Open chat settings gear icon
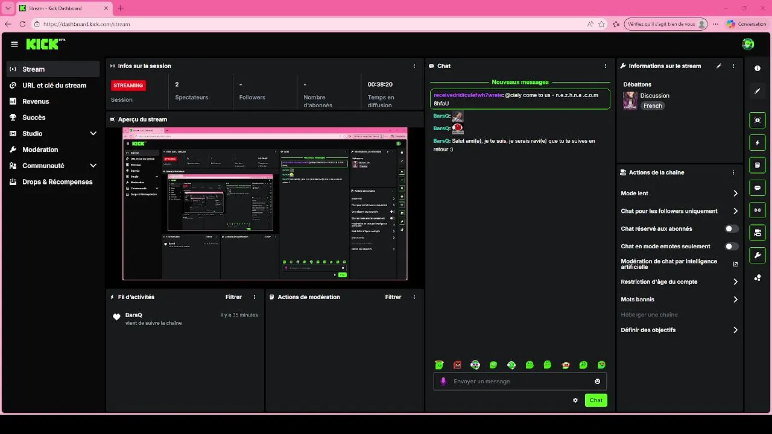The image size is (772, 434). coord(575,400)
